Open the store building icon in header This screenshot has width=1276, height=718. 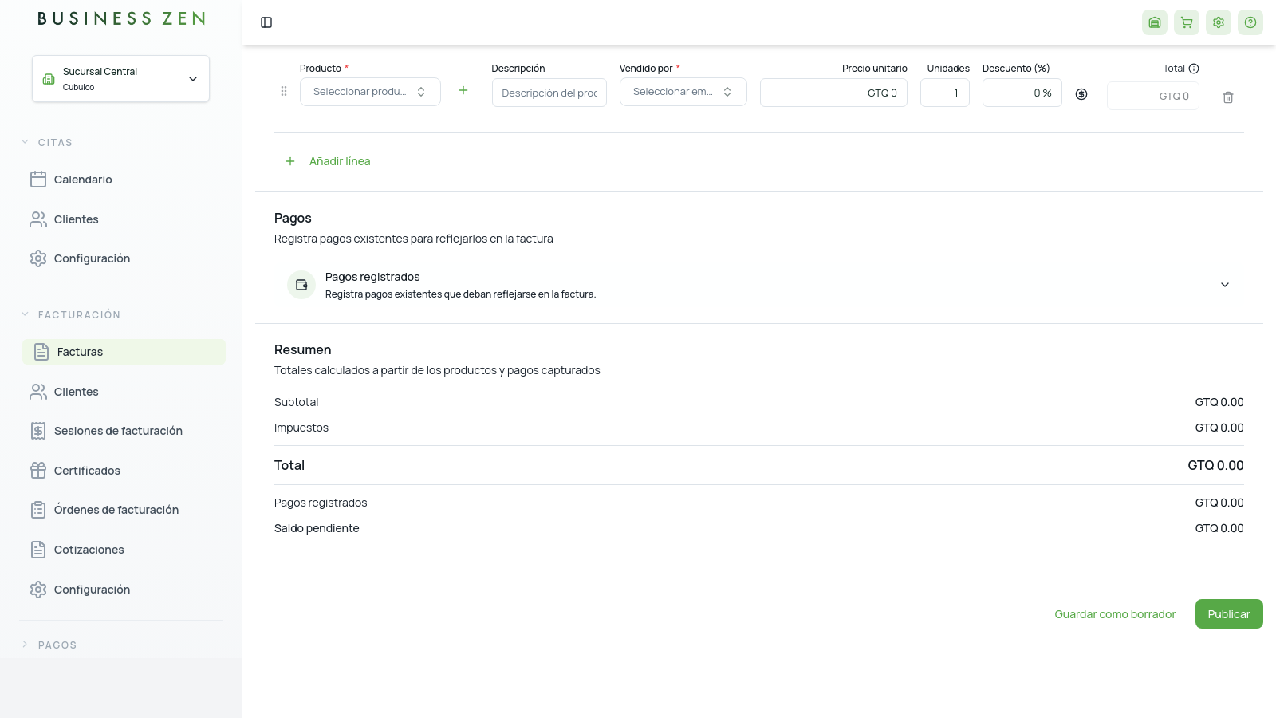coord(1155,22)
